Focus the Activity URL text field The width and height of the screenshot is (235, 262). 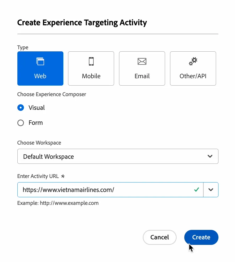pyautogui.click(x=110, y=190)
